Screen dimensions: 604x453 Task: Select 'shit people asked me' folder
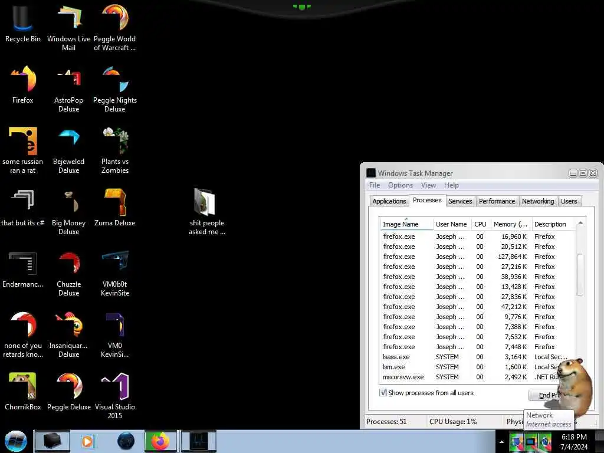click(x=207, y=212)
